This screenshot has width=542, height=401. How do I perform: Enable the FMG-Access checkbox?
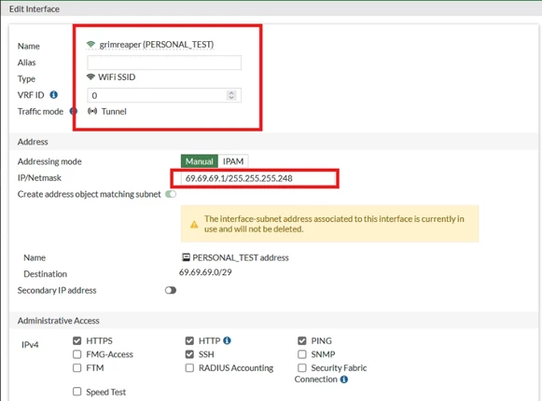pyautogui.click(x=77, y=354)
